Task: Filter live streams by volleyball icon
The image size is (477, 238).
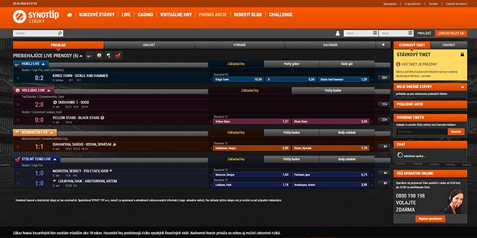Action: pyautogui.click(x=99, y=55)
